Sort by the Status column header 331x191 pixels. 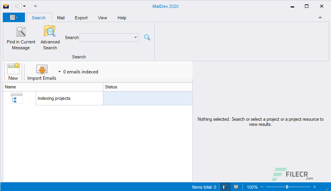148,87
